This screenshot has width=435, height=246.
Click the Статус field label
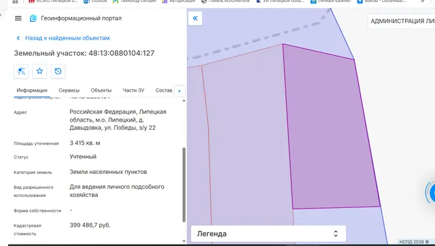pos(21,157)
